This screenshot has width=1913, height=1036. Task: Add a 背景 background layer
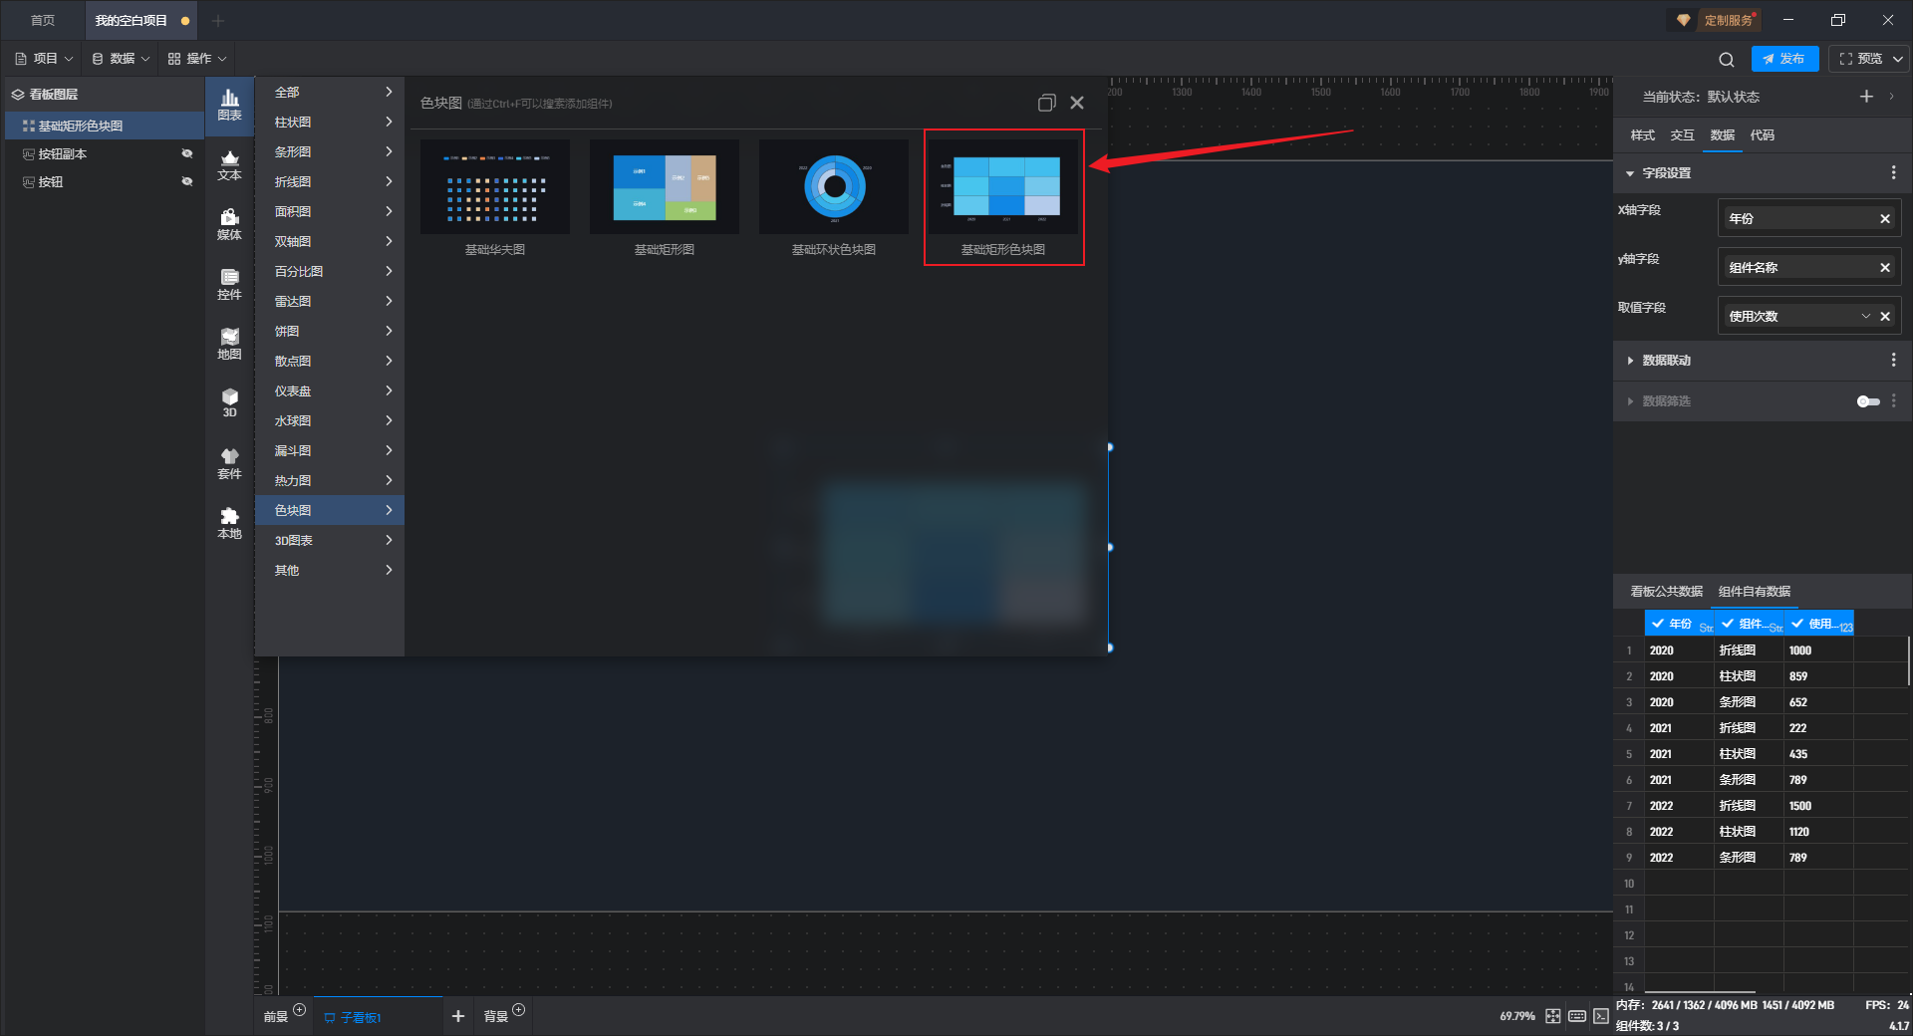(x=518, y=1010)
